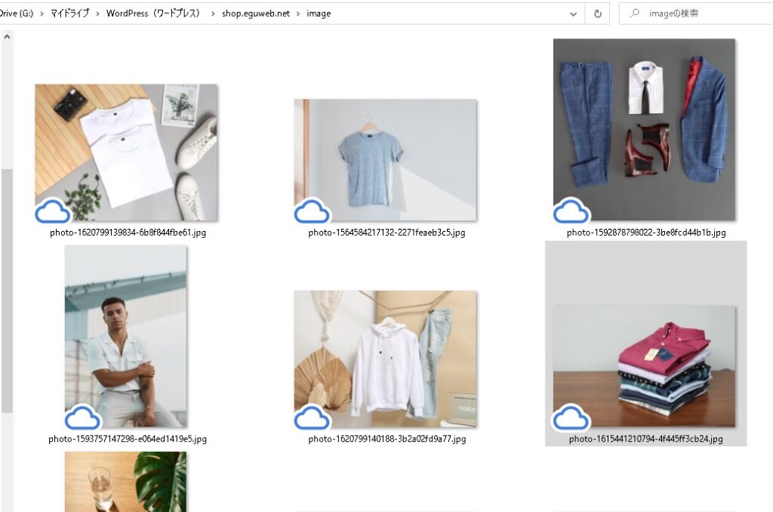This screenshot has height=512, width=773.
Task: Click cloud status icon on blue t-shirt photo
Action: point(312,212)
